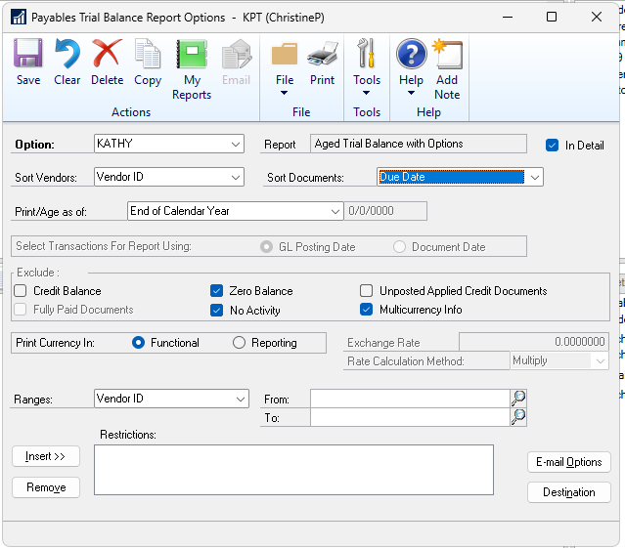The height and width of the screenshot is (548, 625).
Task: Open the Option dropdown showing KATHY
Action: pyautogui.click(x=236, y=144)
